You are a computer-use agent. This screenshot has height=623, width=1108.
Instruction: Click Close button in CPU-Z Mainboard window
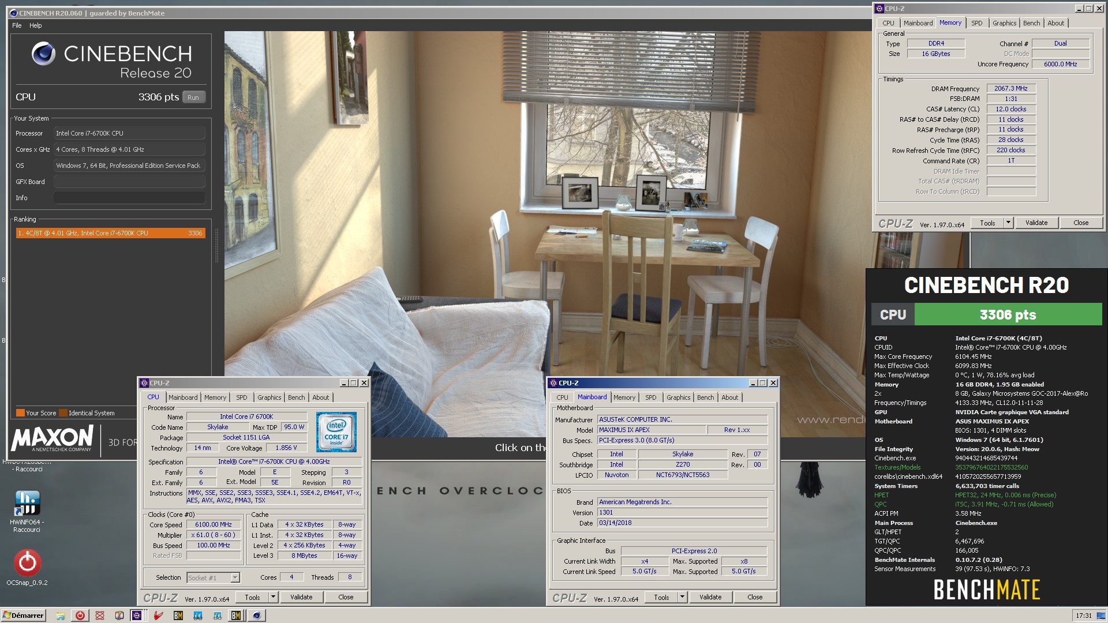pos(755,597)
